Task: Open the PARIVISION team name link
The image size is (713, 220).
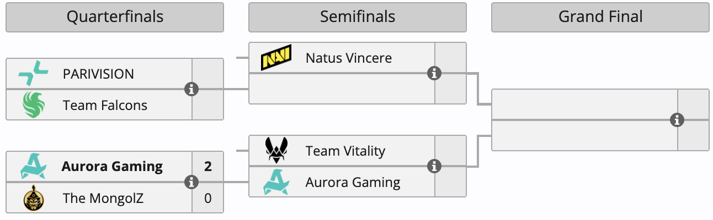Action: pos(98,74)
